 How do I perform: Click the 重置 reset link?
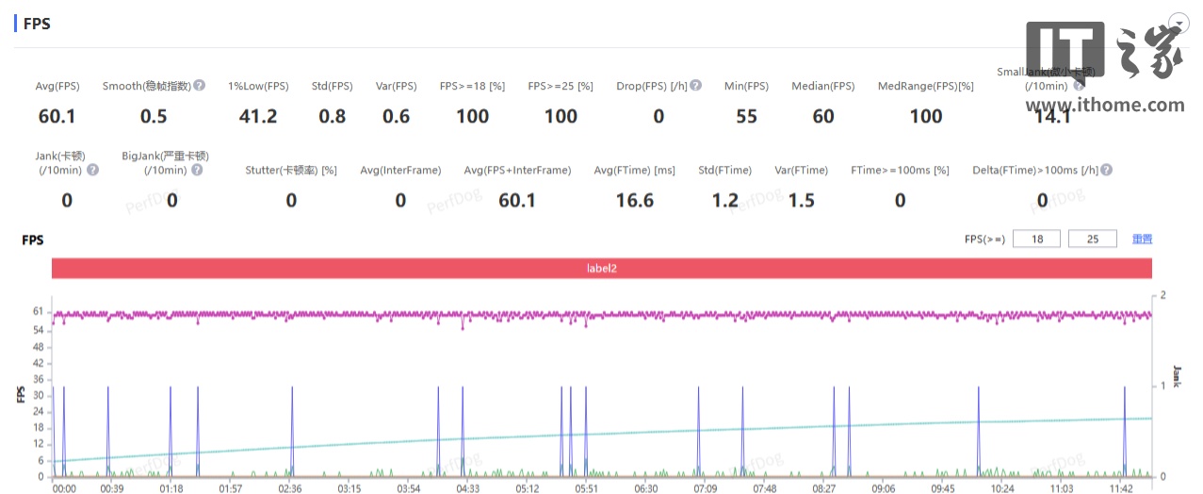pyautogui.click(x=1142, y=239)
